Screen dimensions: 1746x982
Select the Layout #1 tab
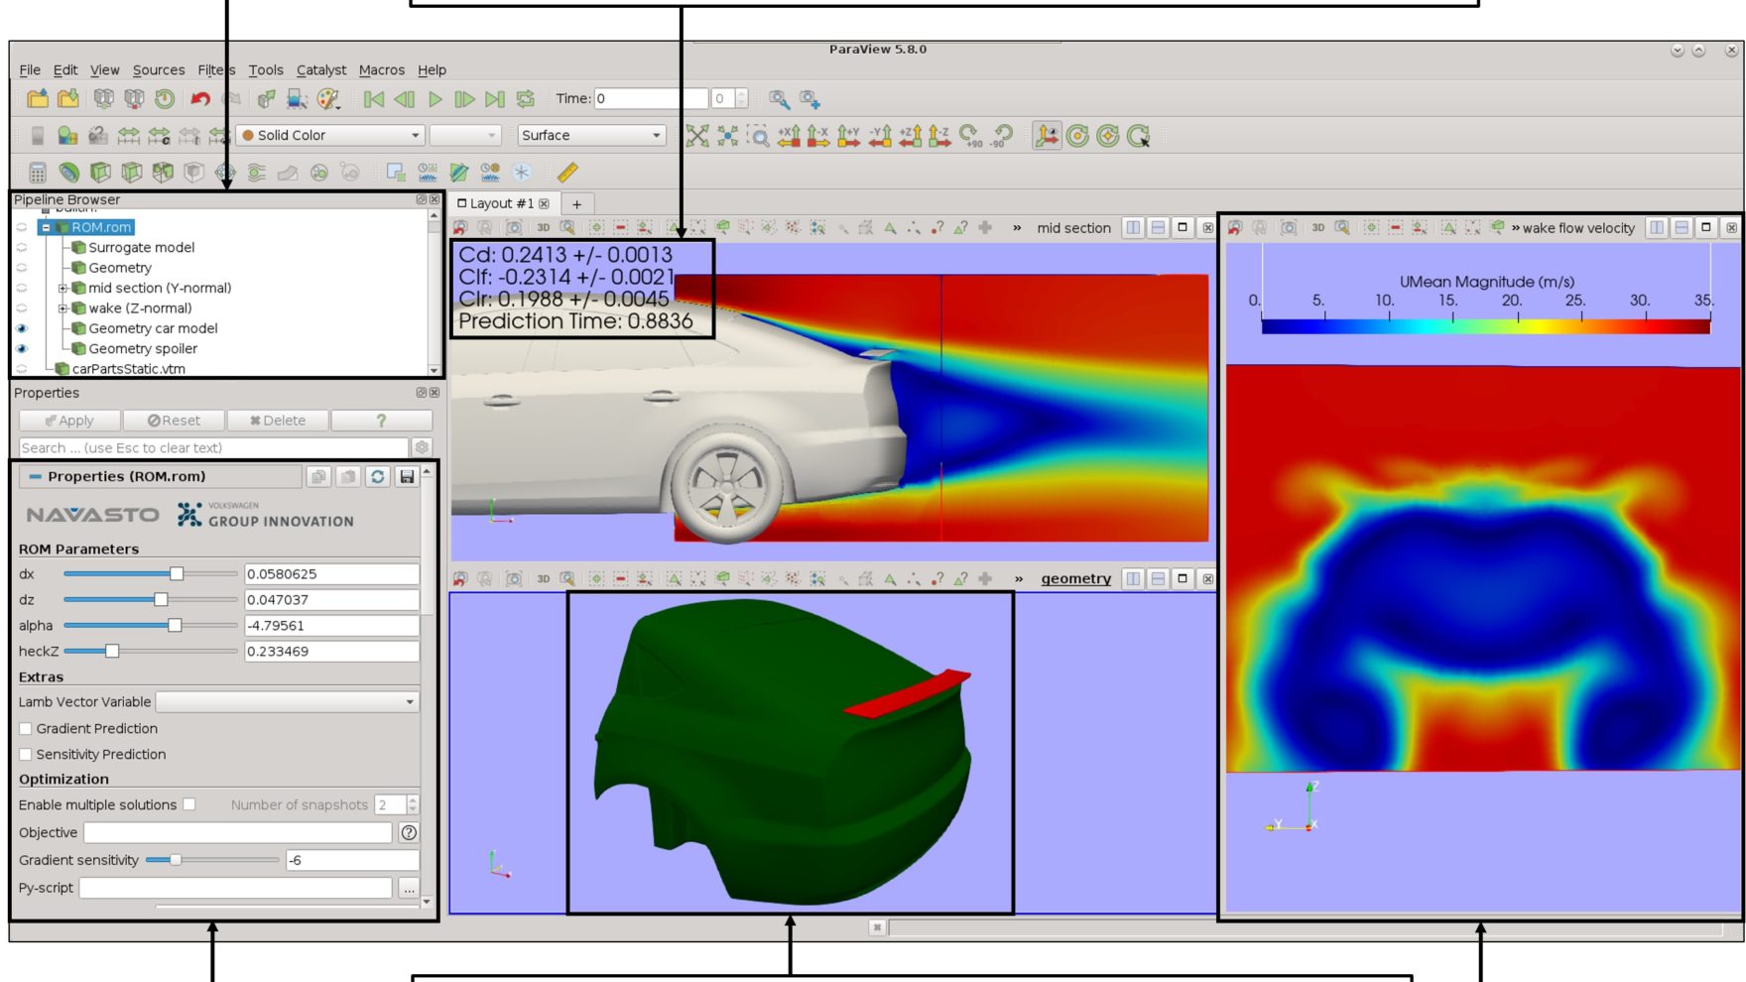coord(501,203)
